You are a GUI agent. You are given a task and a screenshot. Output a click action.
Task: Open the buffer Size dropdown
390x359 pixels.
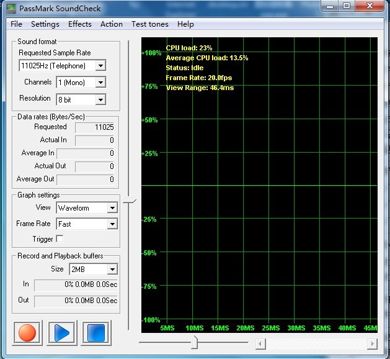[x=112, y=270]
